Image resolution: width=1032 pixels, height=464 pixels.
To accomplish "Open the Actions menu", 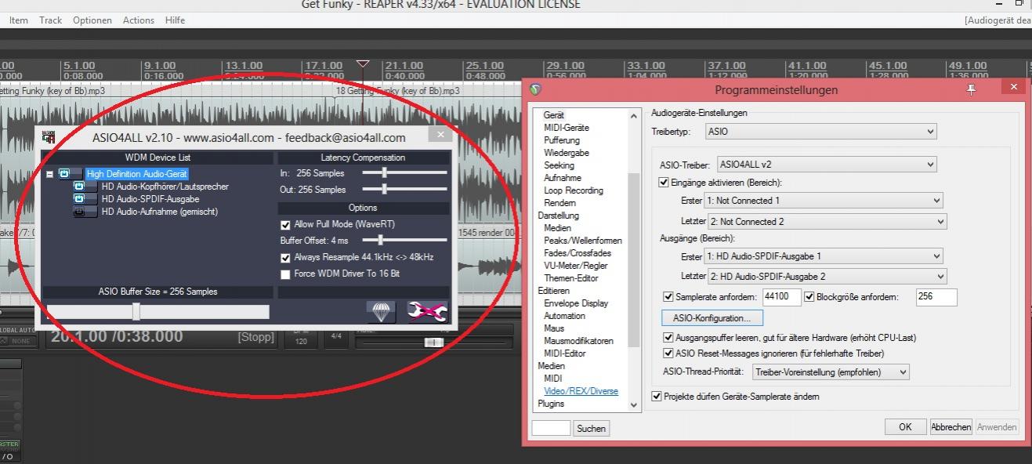I will pos(139,20).
